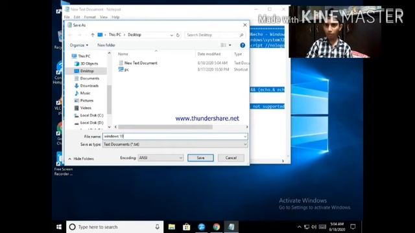The image size is (415, 233).
Task: Click the Forward navigation arrow
Action: [79, 35]
